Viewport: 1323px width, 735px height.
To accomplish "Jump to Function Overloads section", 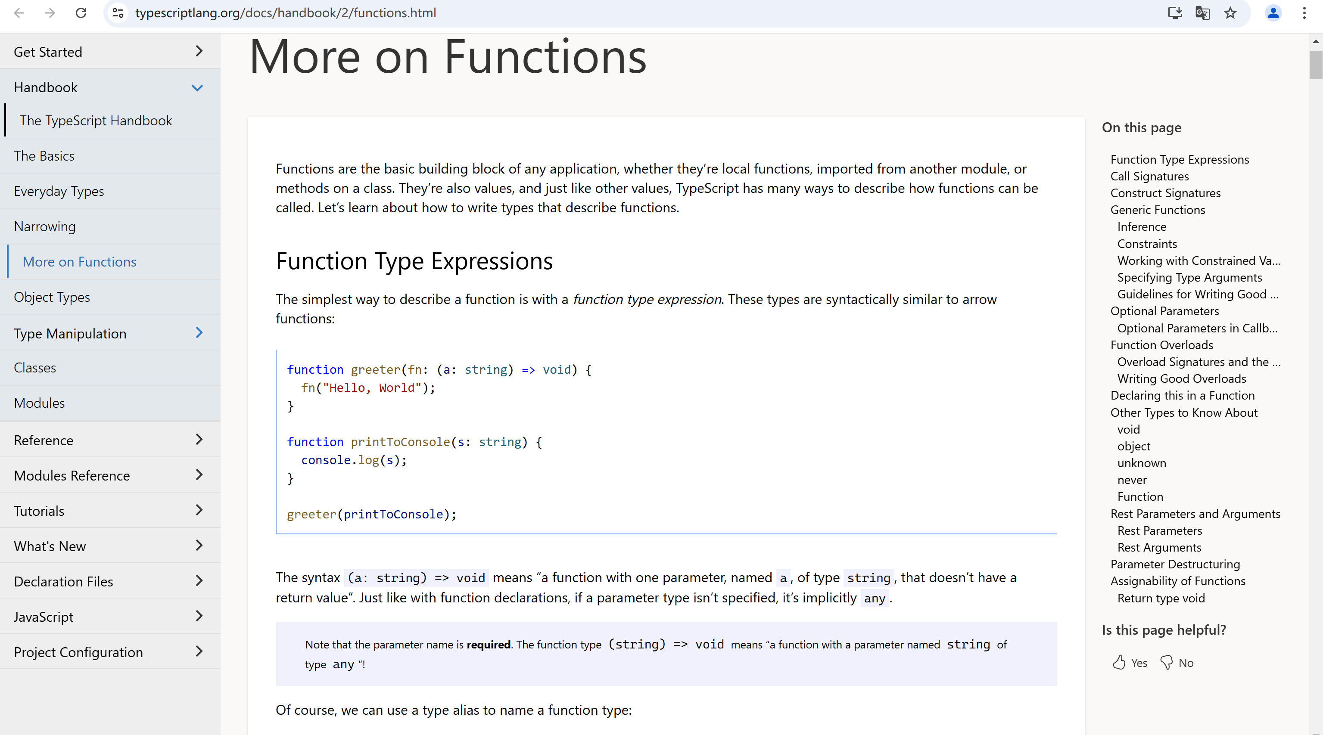I will 1162,345.
